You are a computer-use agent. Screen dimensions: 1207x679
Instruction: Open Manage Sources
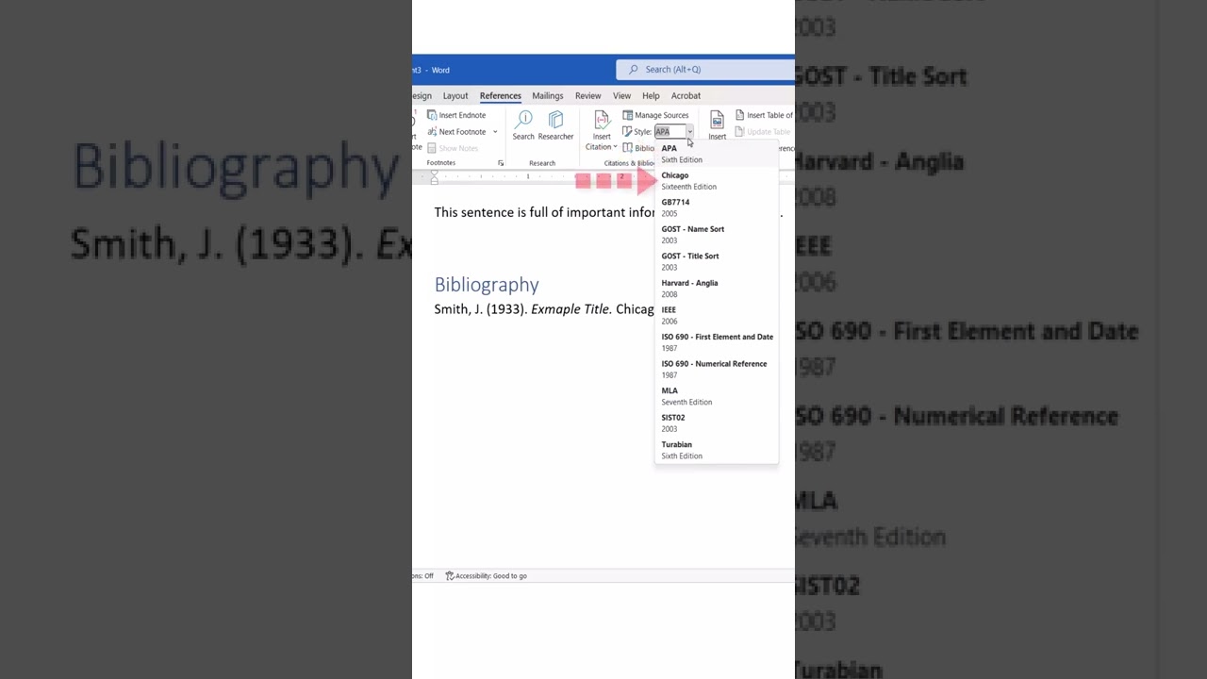655,115
